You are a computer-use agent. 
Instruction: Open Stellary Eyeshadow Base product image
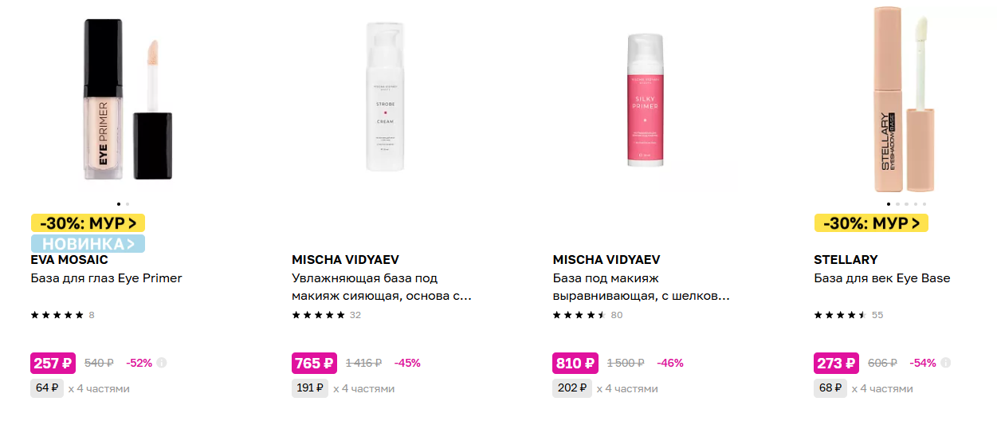[904, 98]
